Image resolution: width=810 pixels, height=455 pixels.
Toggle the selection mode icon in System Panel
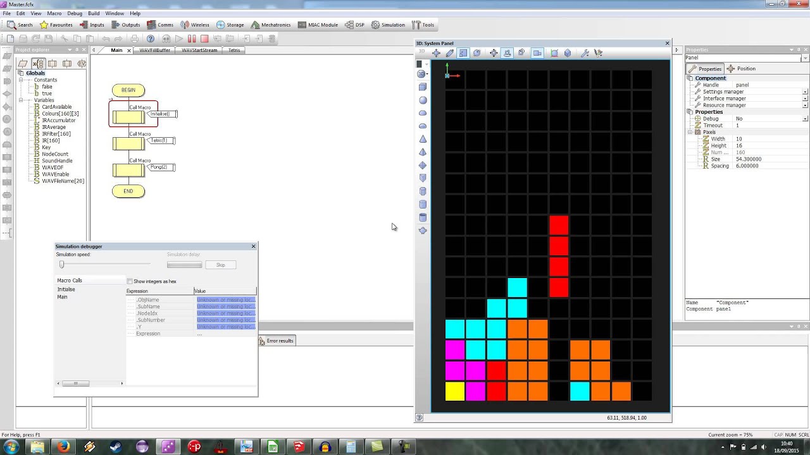click(x=463, y=53)
